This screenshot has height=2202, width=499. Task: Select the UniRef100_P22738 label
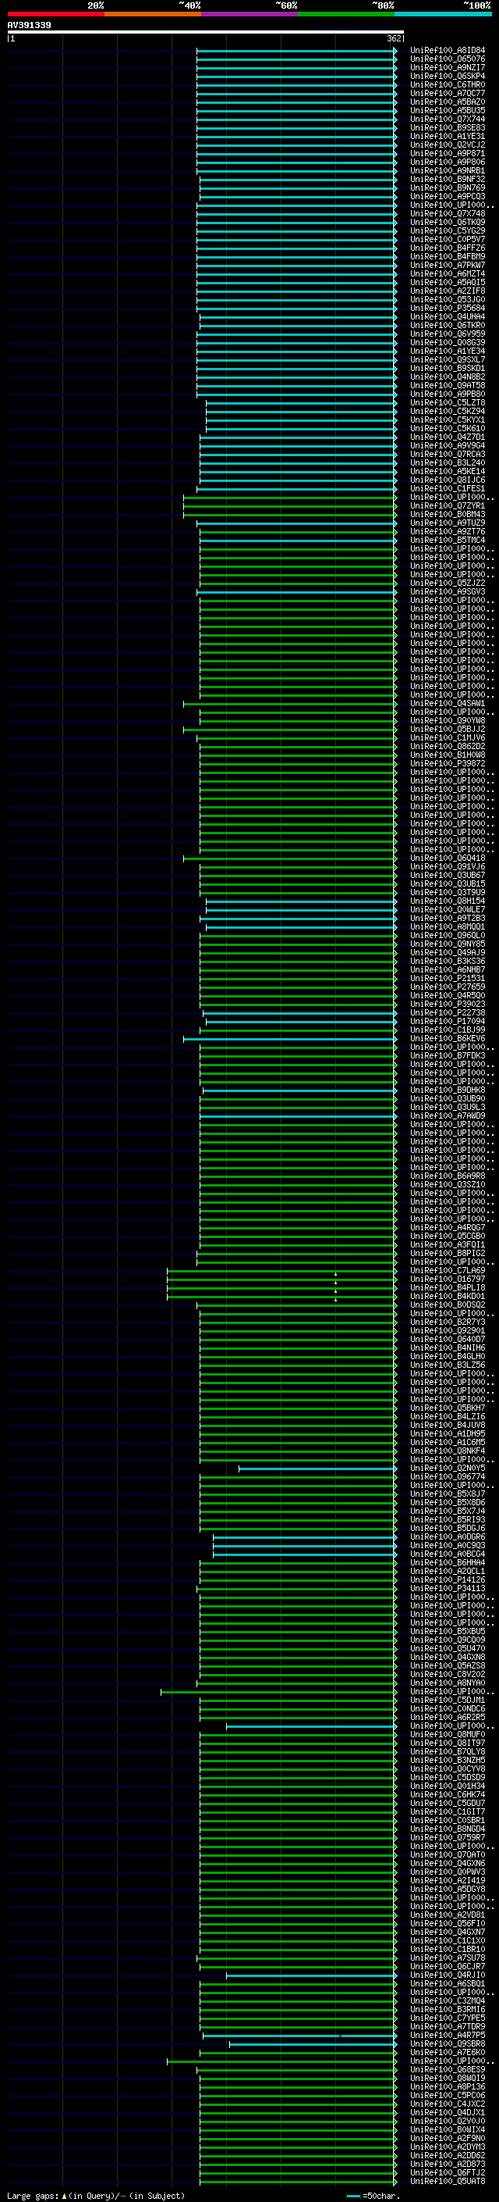tap(448, 1013)
